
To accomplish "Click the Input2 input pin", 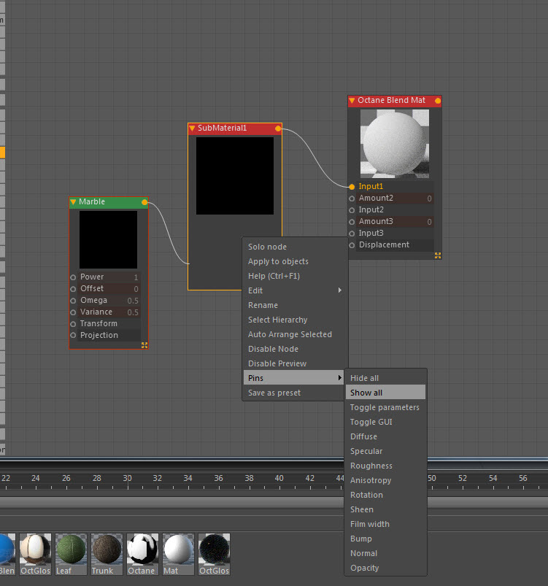I will [x=352, y=210].
